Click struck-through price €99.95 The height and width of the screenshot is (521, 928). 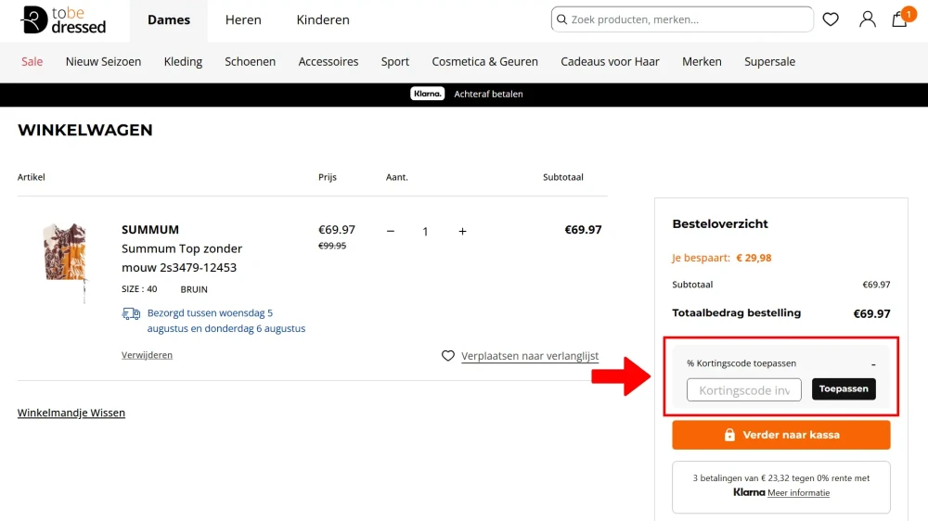pyautogui.click(x=332, y=246)
